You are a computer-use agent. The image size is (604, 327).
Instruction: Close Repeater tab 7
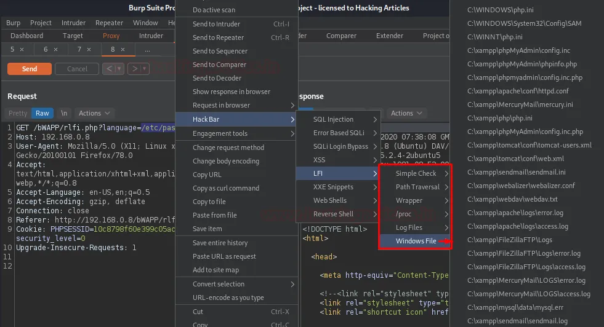[89, 49]
